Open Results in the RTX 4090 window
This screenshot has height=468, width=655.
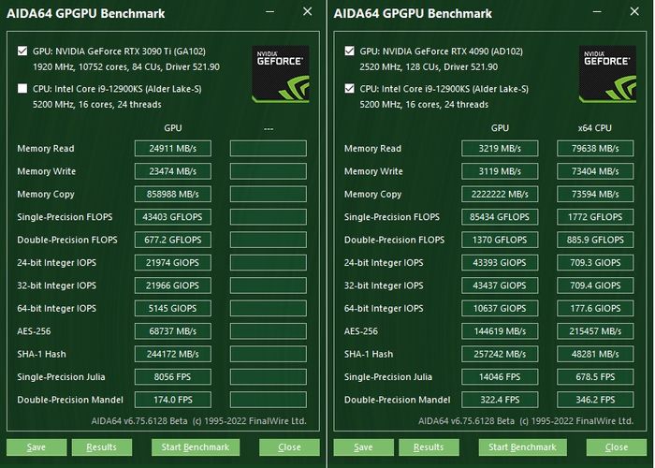point(429,447)
